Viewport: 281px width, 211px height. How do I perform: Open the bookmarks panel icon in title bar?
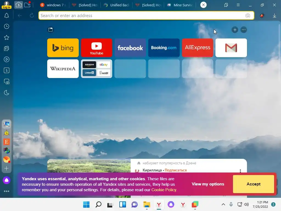point(226,5)
